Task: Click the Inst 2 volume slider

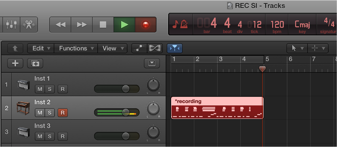Action: (117, 112)
